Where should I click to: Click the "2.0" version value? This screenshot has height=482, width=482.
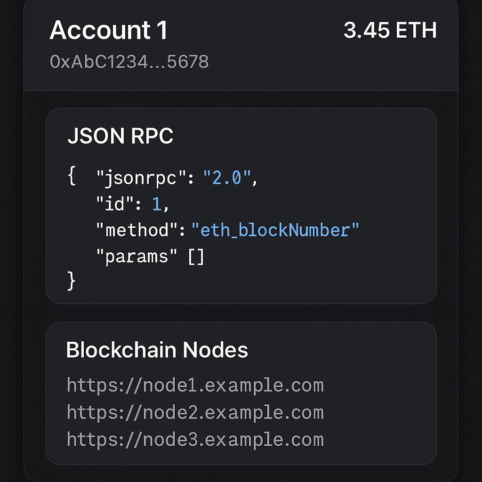(227, 177)
